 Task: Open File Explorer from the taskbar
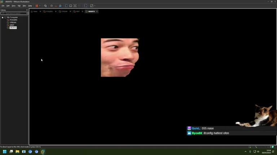[17, 151]
